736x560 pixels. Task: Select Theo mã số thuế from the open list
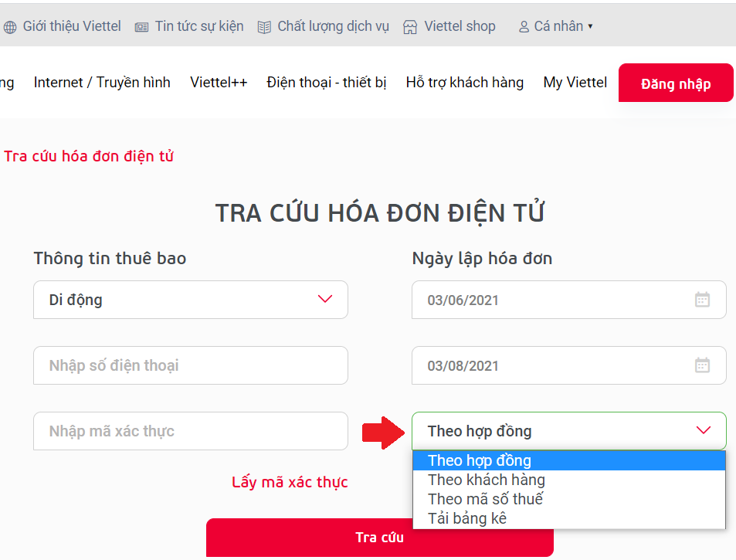tap(483, 498)
